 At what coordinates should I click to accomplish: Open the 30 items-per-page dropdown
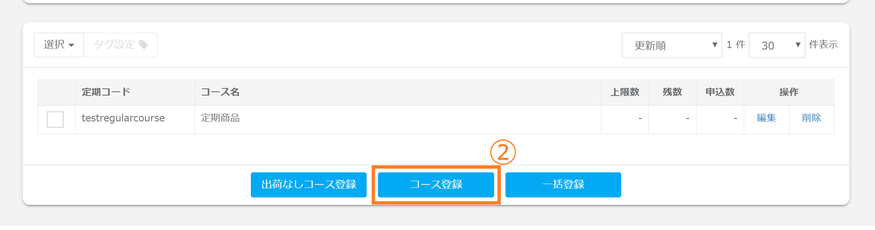pyautogui.click(x=777, y=45)
